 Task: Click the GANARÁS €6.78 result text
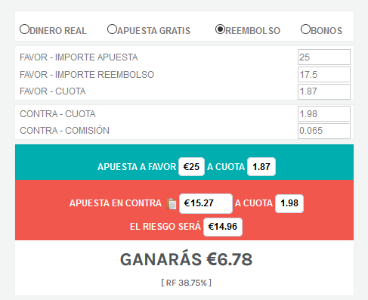pos(186,259)
